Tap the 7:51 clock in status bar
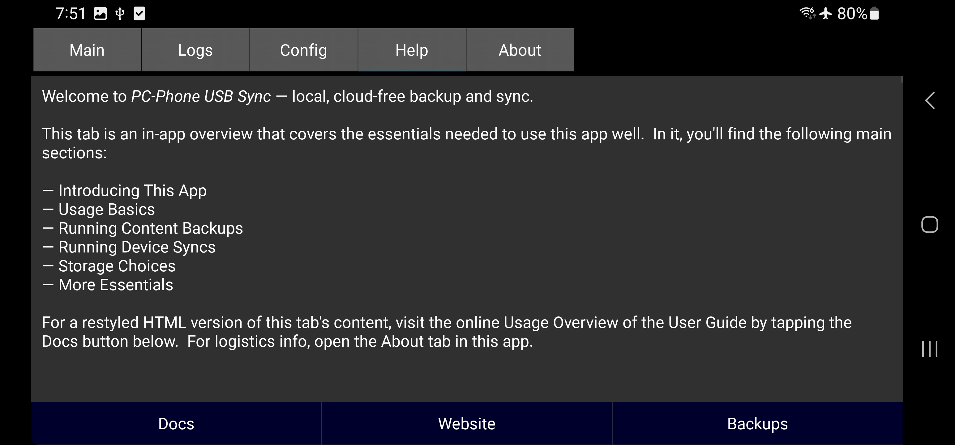The image size is (955, 445). point(71,14)
